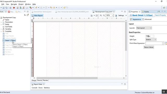Click the compile report icon in editor toolbar
The image size is (167, 94).
tap(92, 15)
